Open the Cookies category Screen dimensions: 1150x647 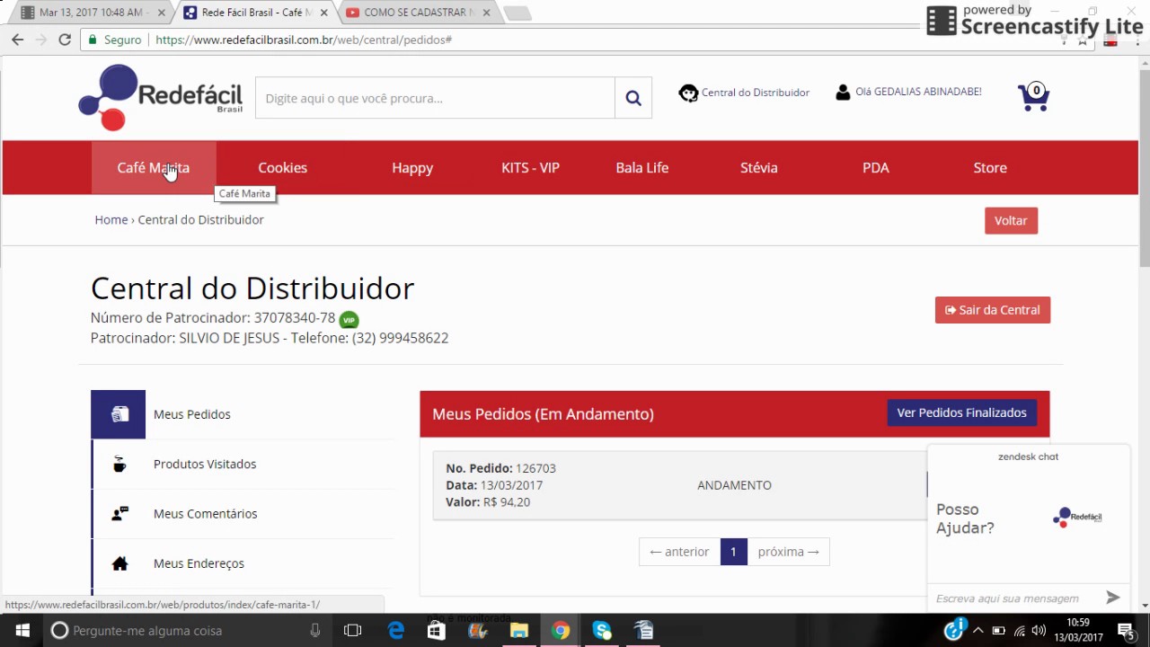282,167
